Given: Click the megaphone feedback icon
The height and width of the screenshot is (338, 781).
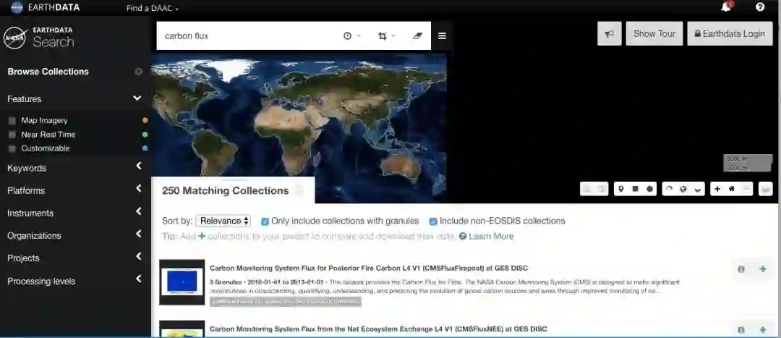Looking at the screenshot, I should coord(609,33).
